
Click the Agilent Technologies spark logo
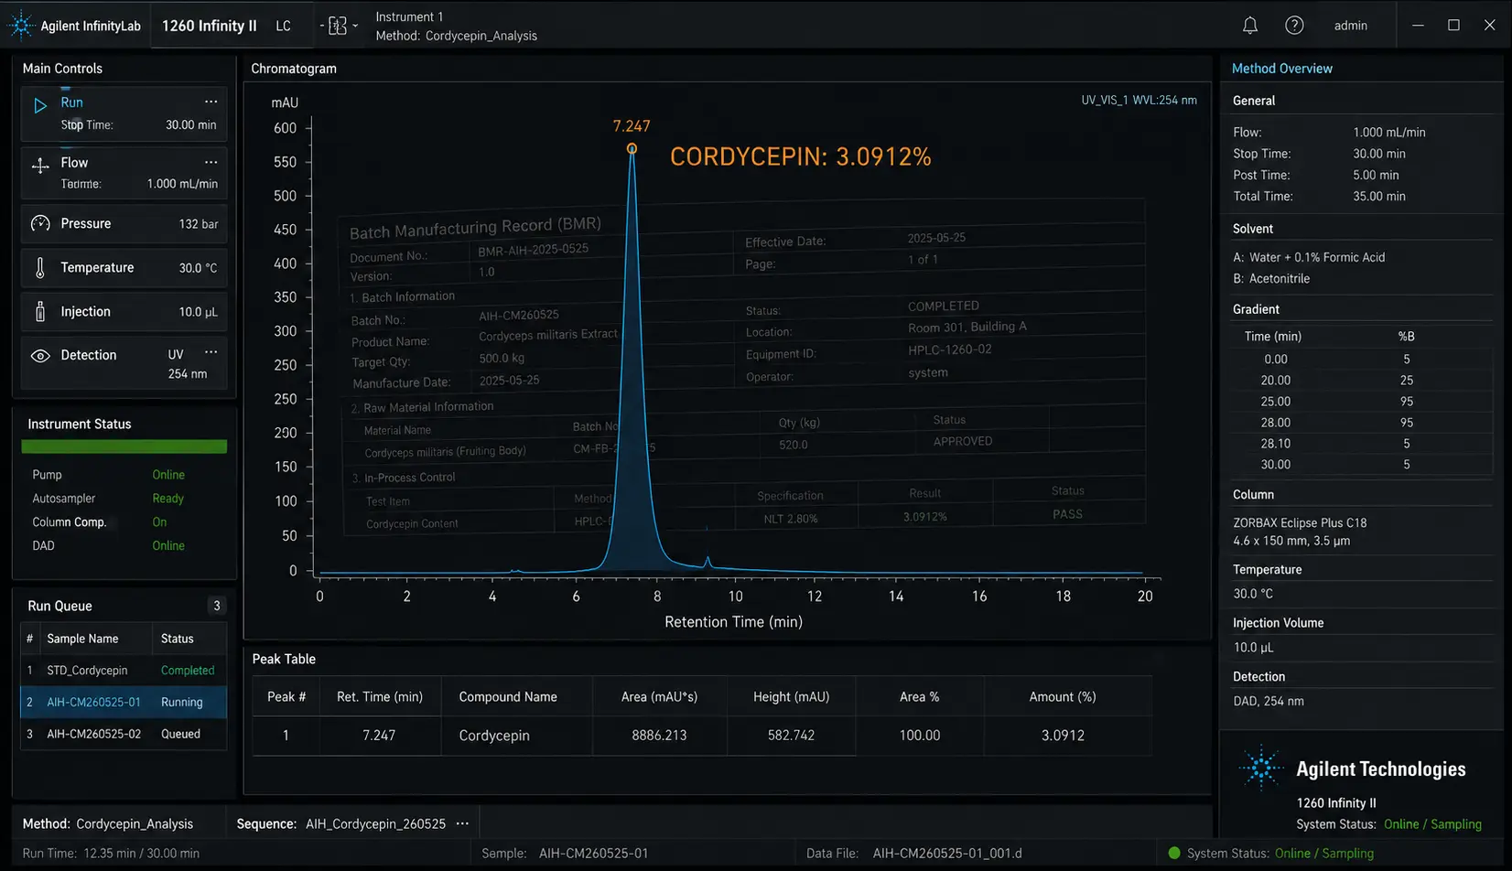click(x=1261, y=769)
